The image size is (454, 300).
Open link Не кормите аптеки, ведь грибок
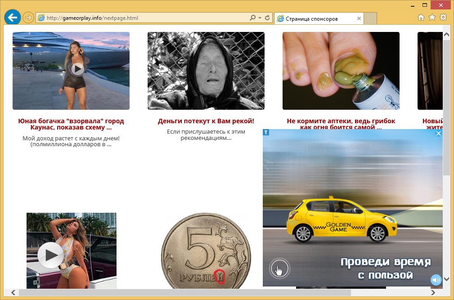click(x=341, y=123)
